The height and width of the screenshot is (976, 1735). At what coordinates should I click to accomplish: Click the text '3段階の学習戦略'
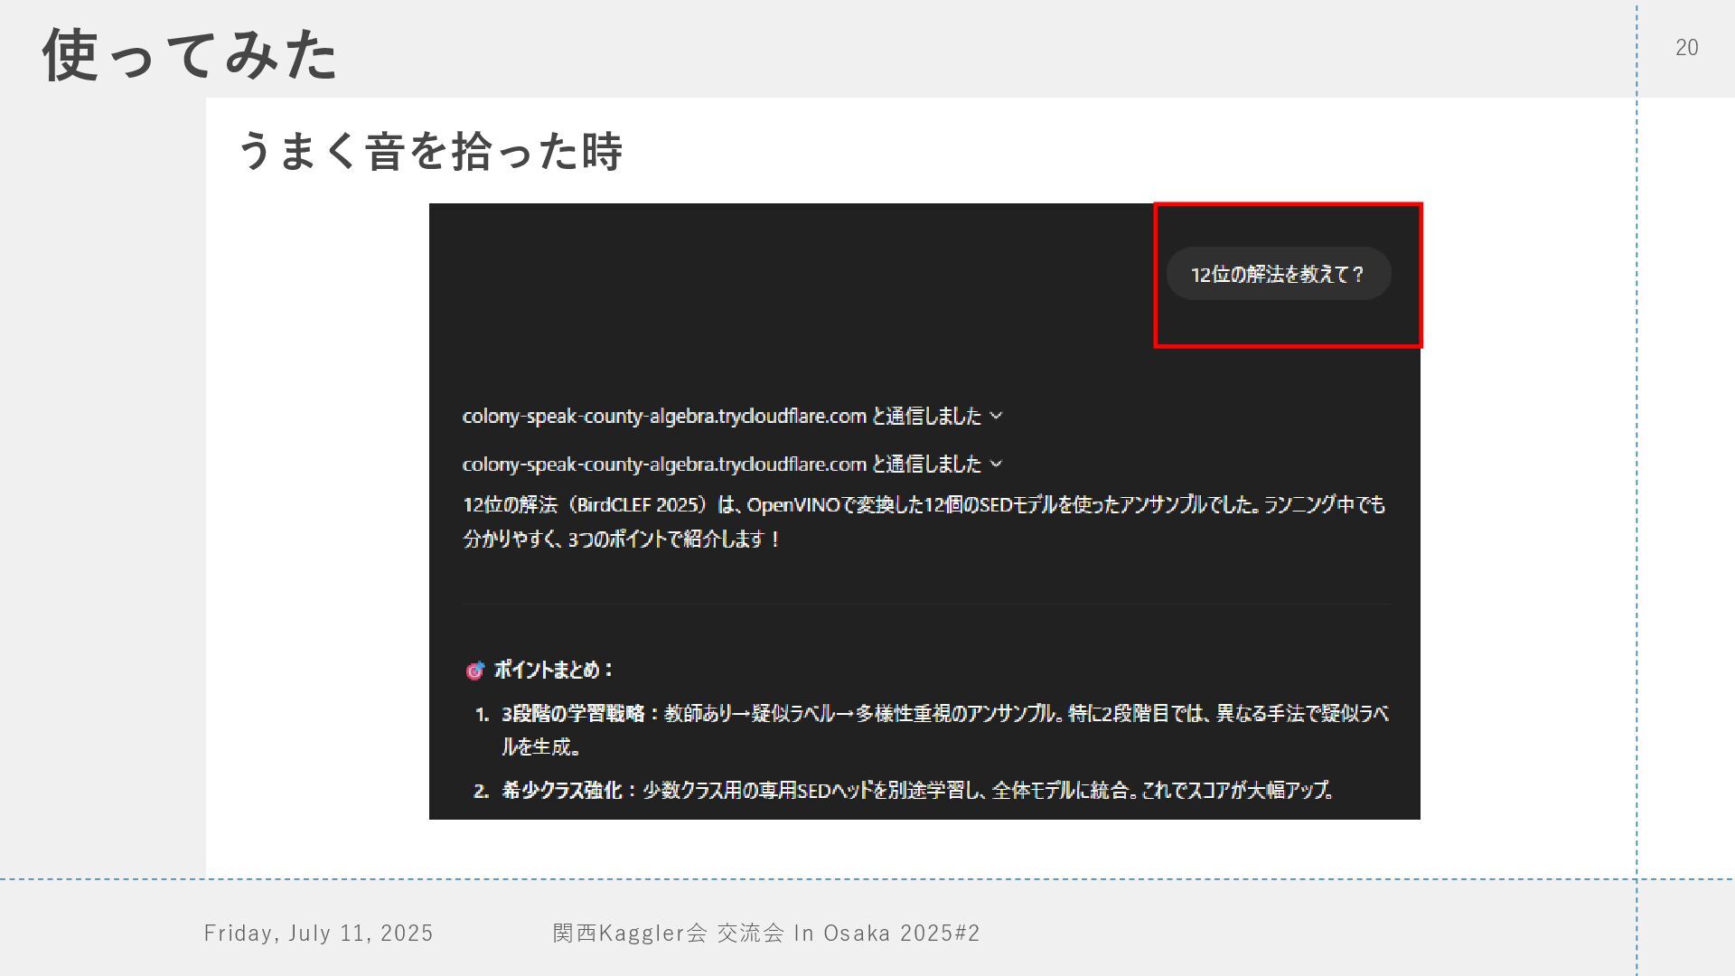[574, 713]
